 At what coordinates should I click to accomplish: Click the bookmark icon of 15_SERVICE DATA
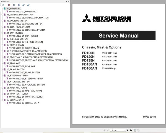[x=5, y=100]
